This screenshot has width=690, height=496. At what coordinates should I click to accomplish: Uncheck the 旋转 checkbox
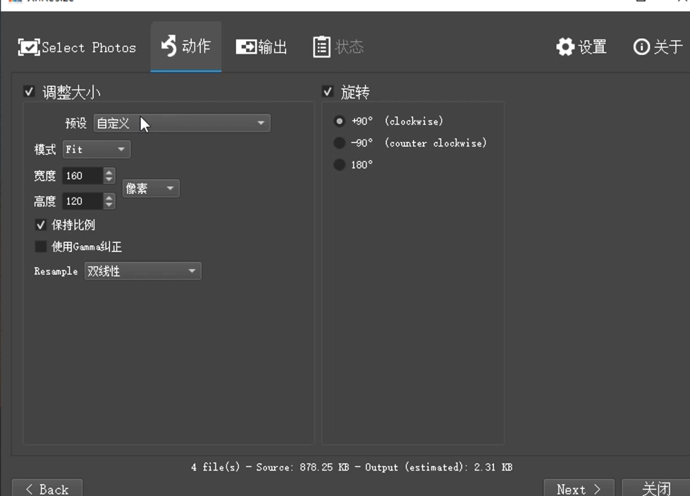click(x=328, y=92)
